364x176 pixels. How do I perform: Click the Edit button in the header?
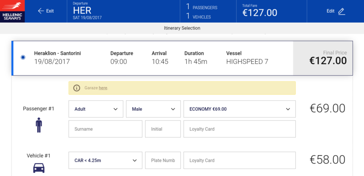coord(336,11)
